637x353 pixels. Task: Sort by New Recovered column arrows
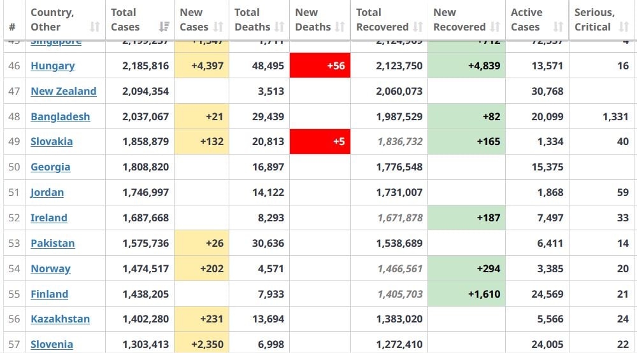pos(495,27)
